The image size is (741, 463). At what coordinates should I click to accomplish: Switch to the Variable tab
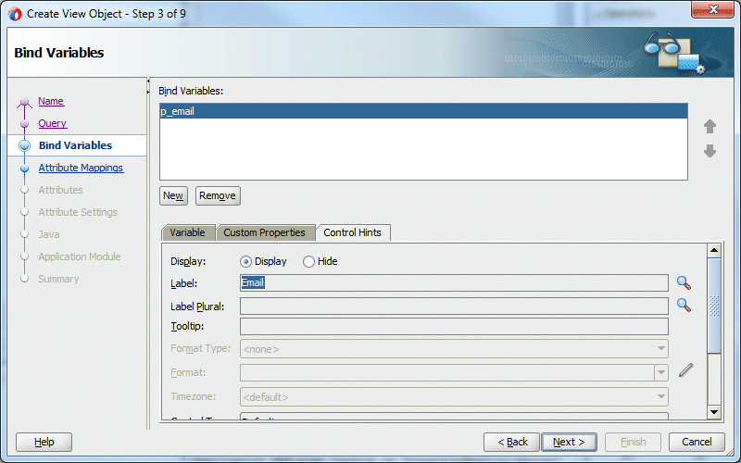188,232
